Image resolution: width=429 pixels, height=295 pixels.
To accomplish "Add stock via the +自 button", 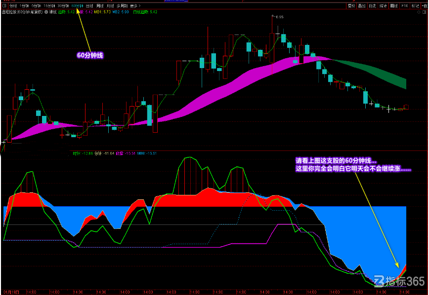I will (x=425, y=6).
